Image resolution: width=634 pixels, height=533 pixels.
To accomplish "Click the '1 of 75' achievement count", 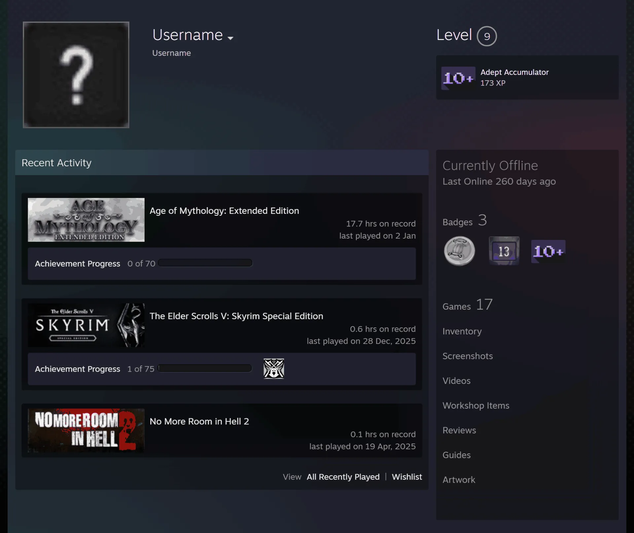I will click(141, 369).
